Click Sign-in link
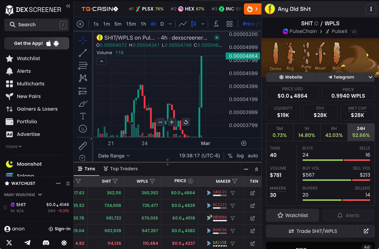Screen dimensions: 379x249 click(x=59, y=229)
